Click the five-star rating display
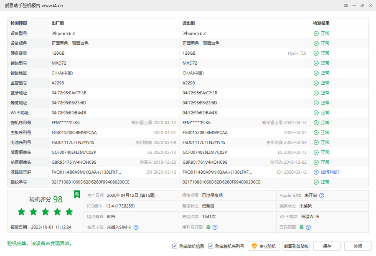This screenshot has height=256, width=376. pos(45,212)
